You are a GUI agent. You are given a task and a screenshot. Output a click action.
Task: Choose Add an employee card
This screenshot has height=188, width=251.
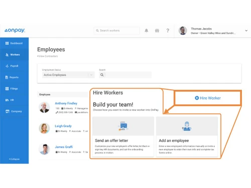187,137
